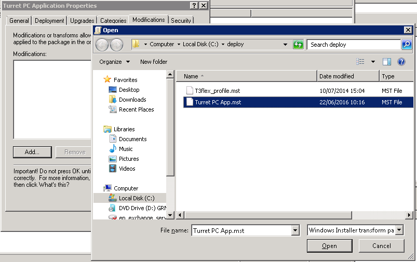Select the Modifications tab
417x262 pixels.
coord(149,19)
